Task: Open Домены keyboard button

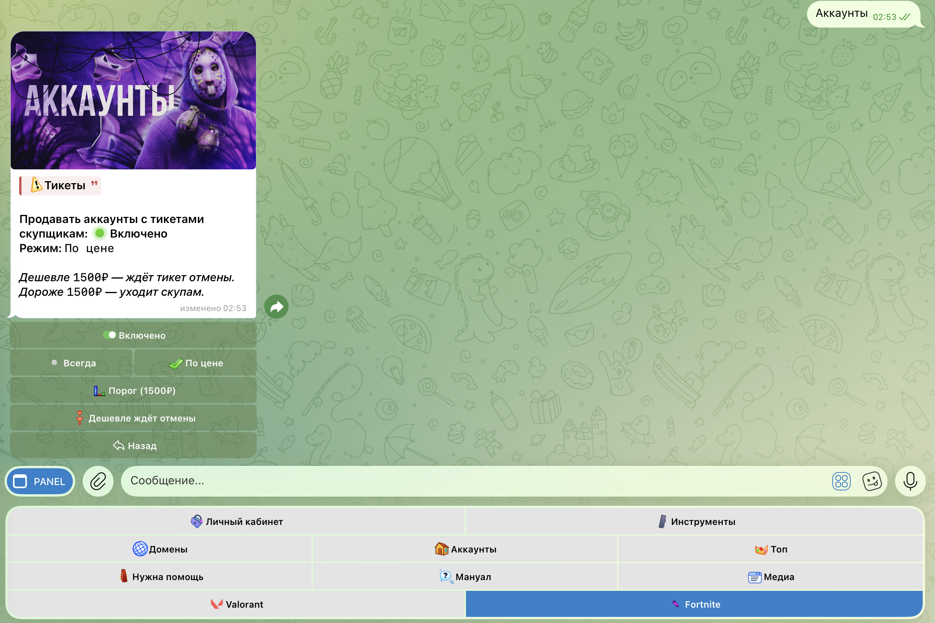Action: [160, 549]
